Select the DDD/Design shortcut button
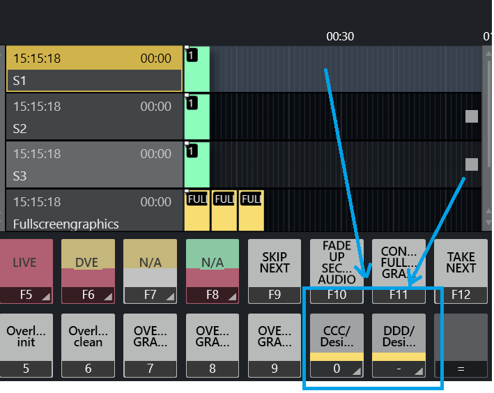Image resolution: width=494 pixels, height=393 pixels. coord(399,345)
